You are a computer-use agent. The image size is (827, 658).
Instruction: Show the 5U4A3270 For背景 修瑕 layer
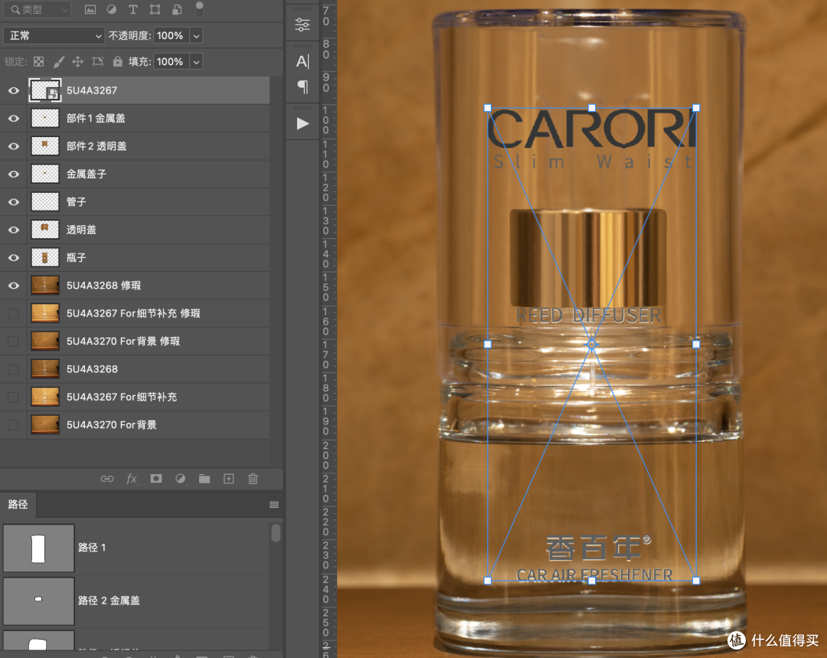point(14,342)
